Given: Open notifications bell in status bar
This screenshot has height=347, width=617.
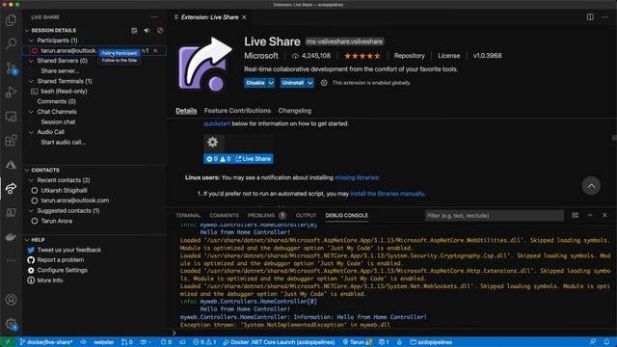Looking at the screenshot, I should click(606, 342).
